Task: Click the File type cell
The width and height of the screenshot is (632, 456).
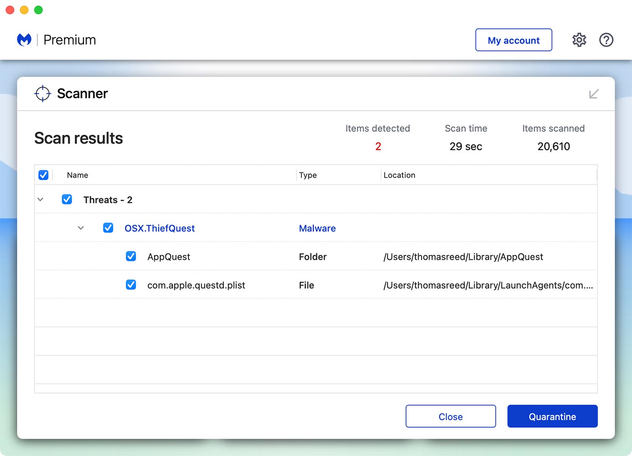Action: [x=306, y=285]
